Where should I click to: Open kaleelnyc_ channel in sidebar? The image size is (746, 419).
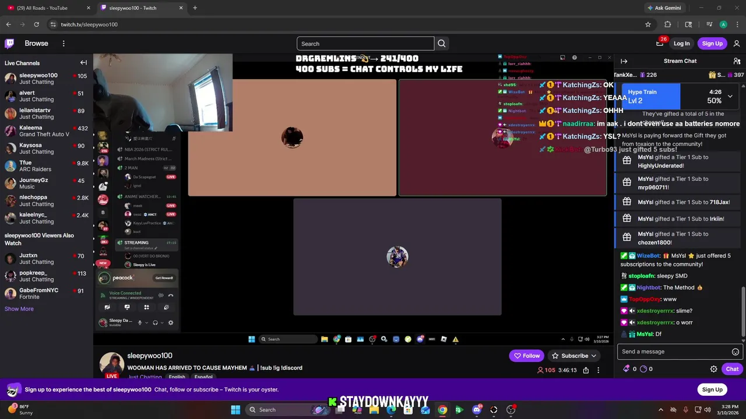pyautogui.click(x=47, y=218)
